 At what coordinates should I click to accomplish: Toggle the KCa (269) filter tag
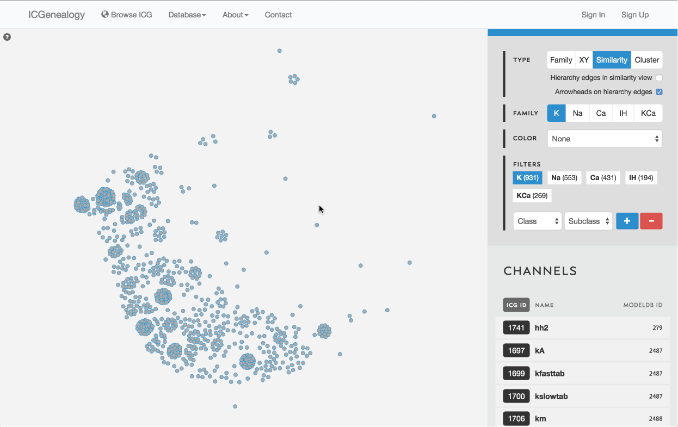click(x=532, y=195)
